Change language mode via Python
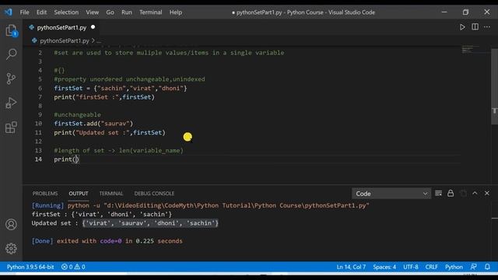This screenshot has height=280, width=498. click(x=454, y=267)
